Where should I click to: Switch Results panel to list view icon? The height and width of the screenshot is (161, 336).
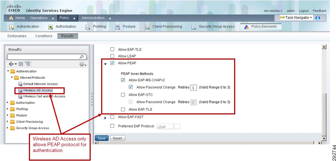(21, 64)
